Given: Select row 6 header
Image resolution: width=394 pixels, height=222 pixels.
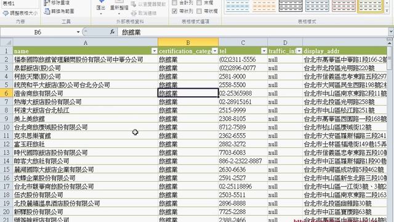Looking at the screenshot, I should [x=6, y=93].
